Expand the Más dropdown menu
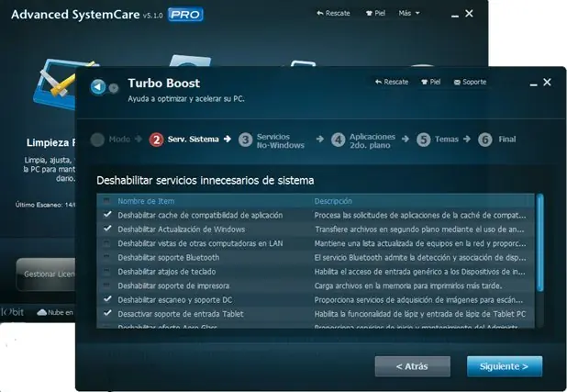The image size is (567, 392). point(409,14)
